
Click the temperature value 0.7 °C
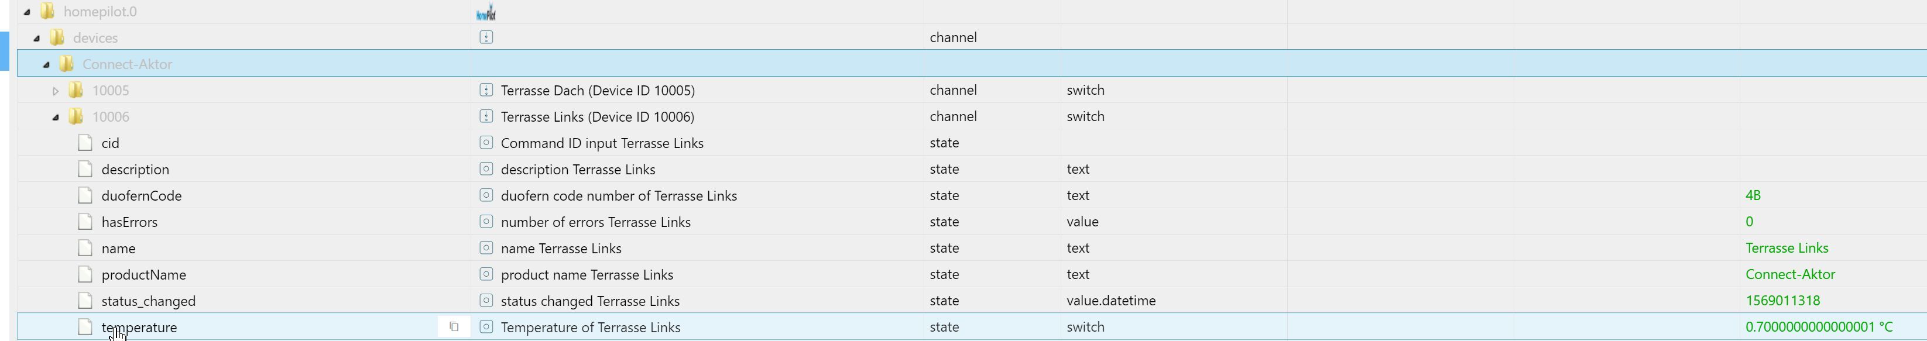(1819, 327)
